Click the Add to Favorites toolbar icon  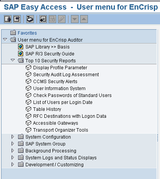[43, 19]
